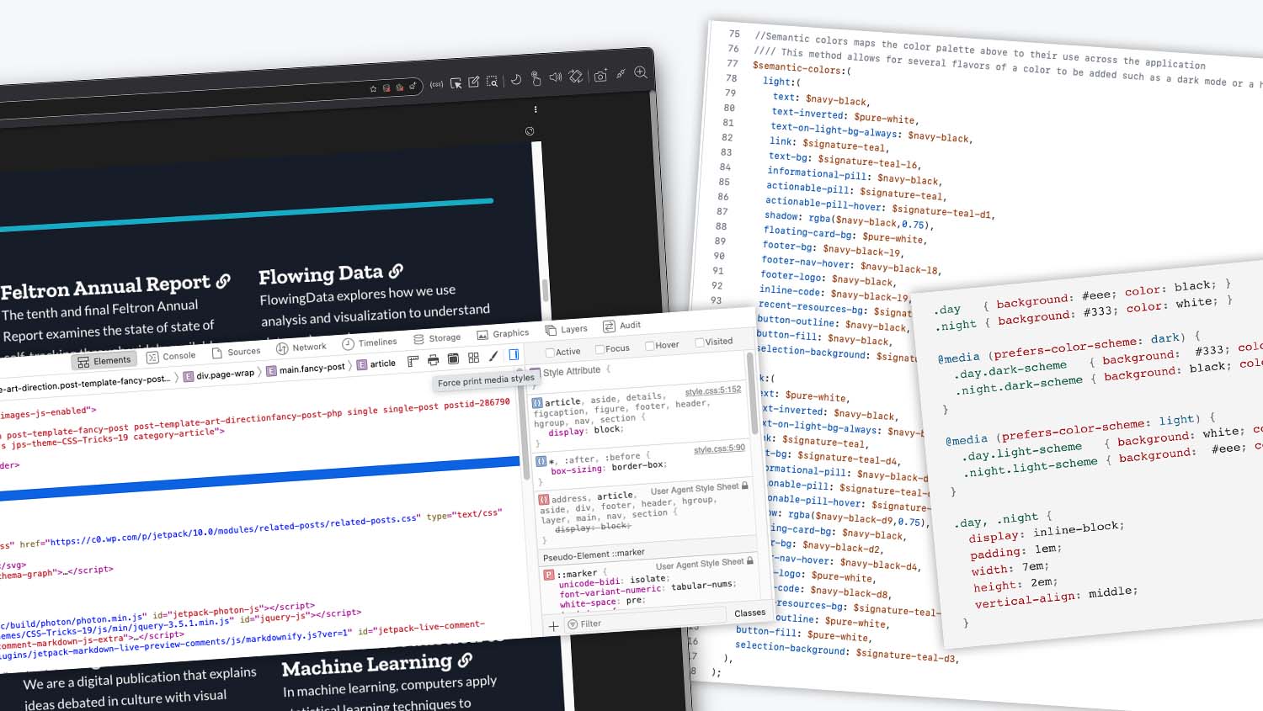Click the CSS toggle icon in browser toolbar
The image size is (1263, 711).
pyautogui.click(x=436, y=84)
